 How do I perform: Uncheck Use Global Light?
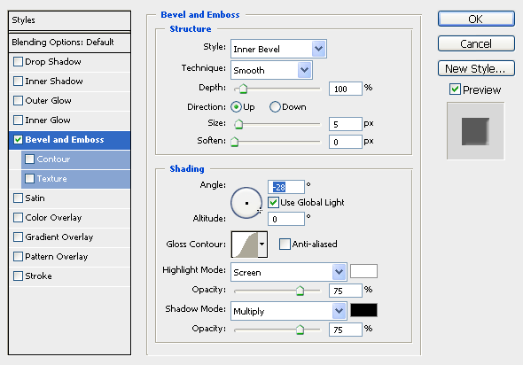273,202
